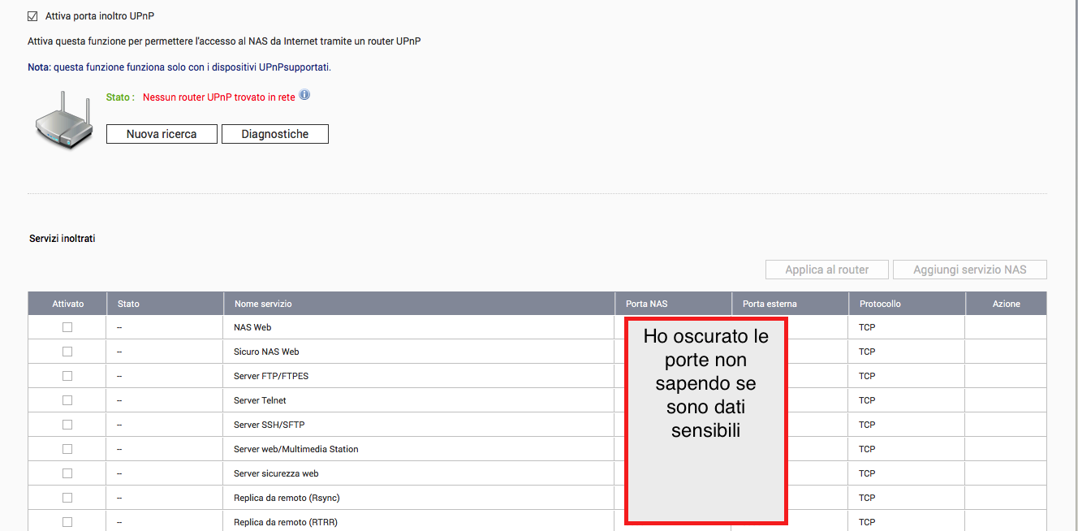Enable Server SSH/SFTP forwarding checkbox
The height and width of the screenshot is (531, 1078).
pyautogui.click(x=67, y=425)
